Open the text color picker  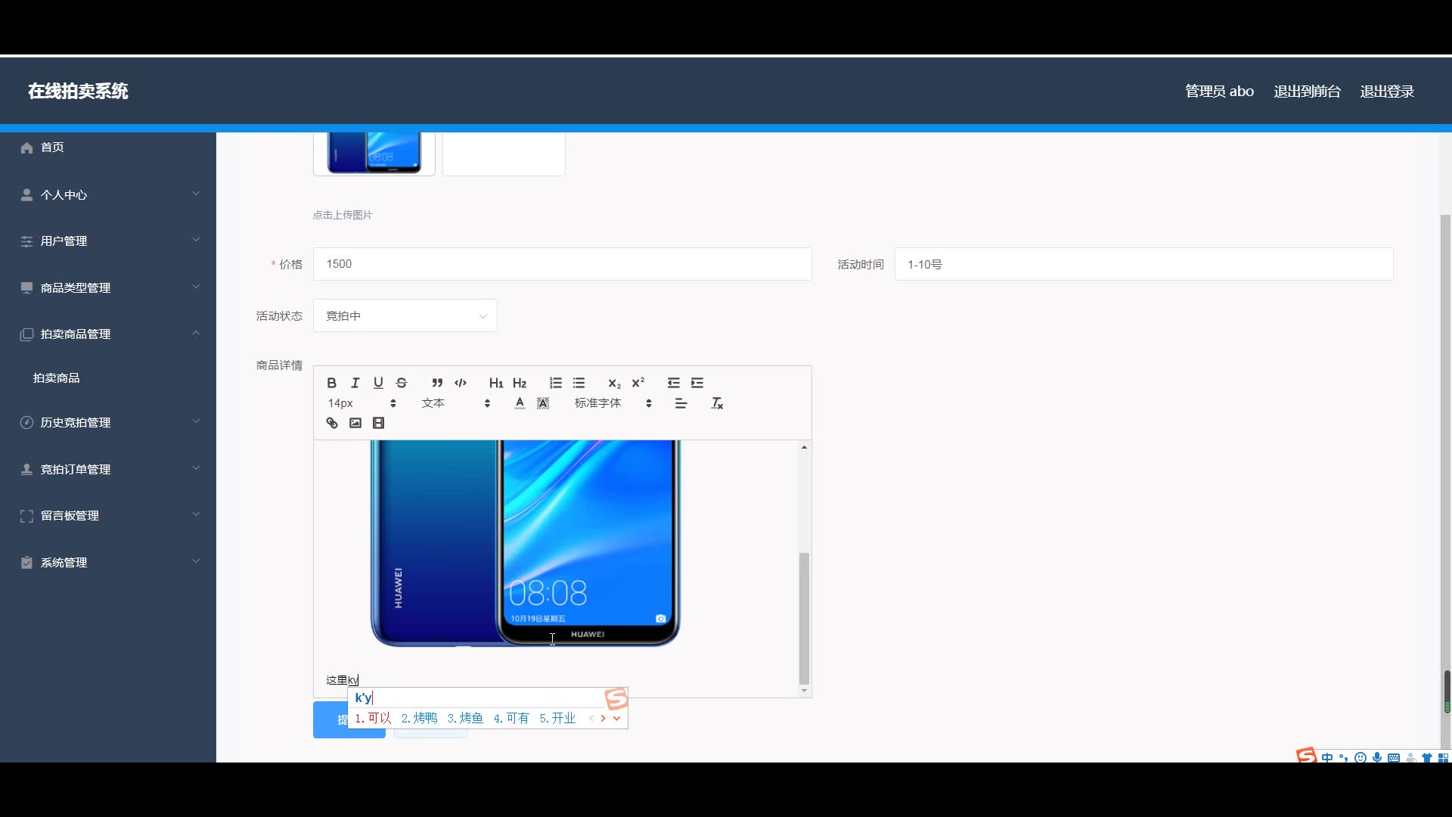pyautogui.click(x=520, y=403)
